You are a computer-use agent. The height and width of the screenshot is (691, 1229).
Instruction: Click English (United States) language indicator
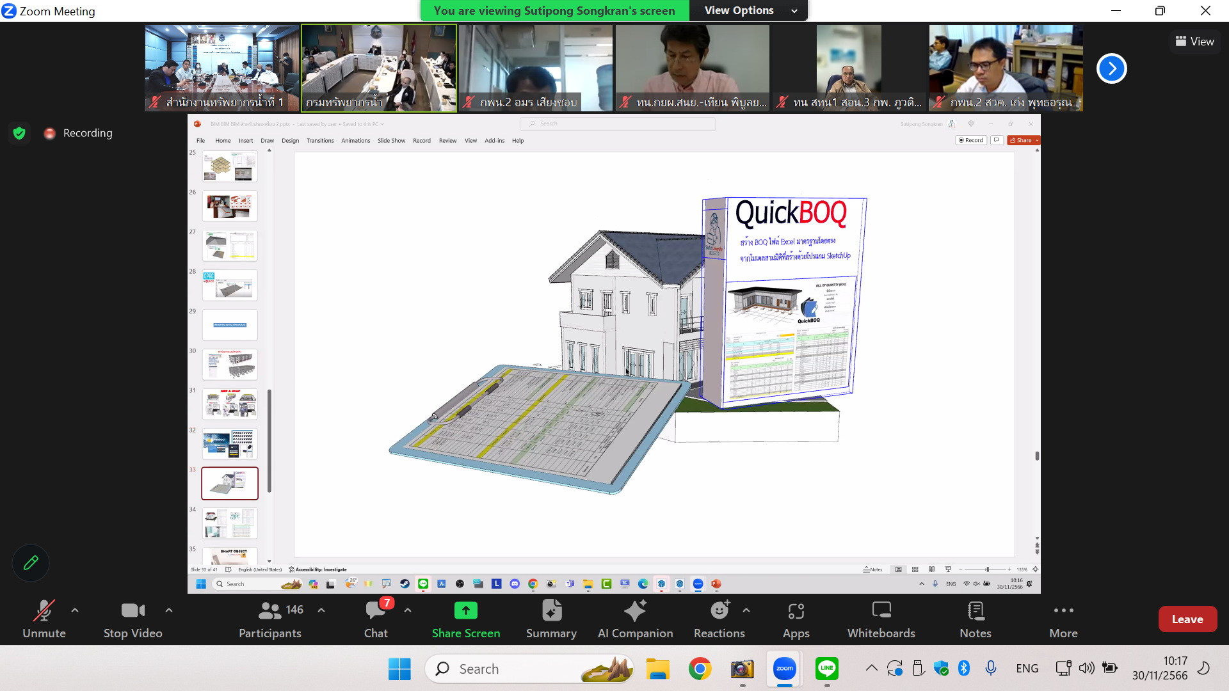(260, 569)
